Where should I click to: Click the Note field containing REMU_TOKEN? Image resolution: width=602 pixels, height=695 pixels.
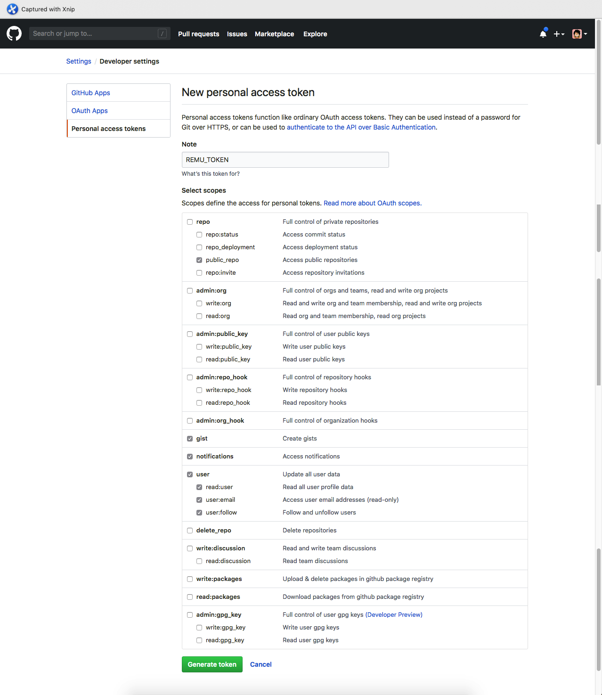tap(285, 160)
